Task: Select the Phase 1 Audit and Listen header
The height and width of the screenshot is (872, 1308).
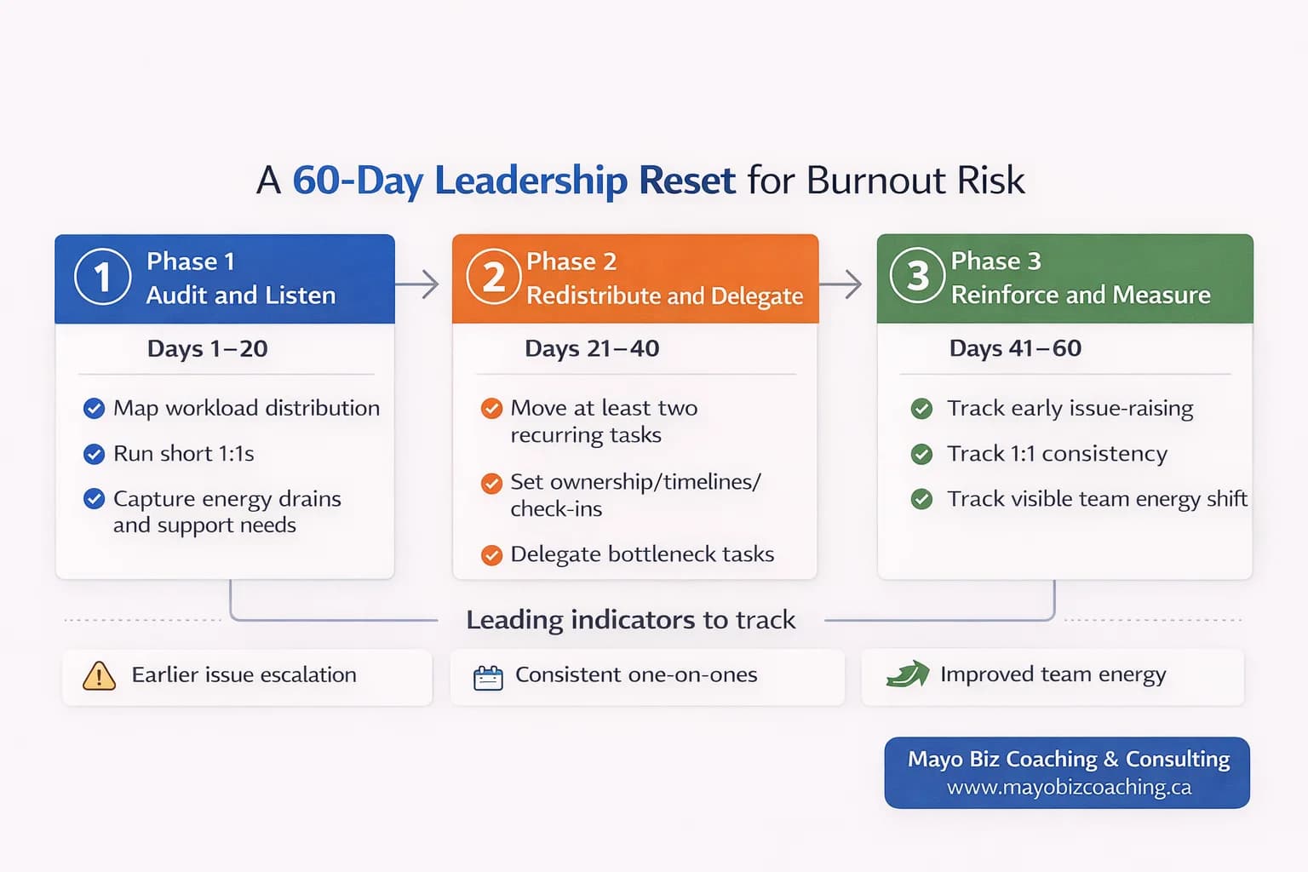Action: coord(241,278)
